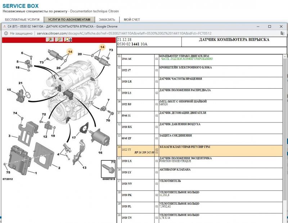Click part number 15 on the diagram
Viewport: 288px width, 223px height.
[x=9, y=90]
